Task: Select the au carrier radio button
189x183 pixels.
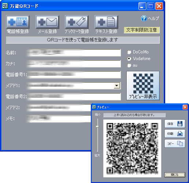Action: click(x=129, y=65)
